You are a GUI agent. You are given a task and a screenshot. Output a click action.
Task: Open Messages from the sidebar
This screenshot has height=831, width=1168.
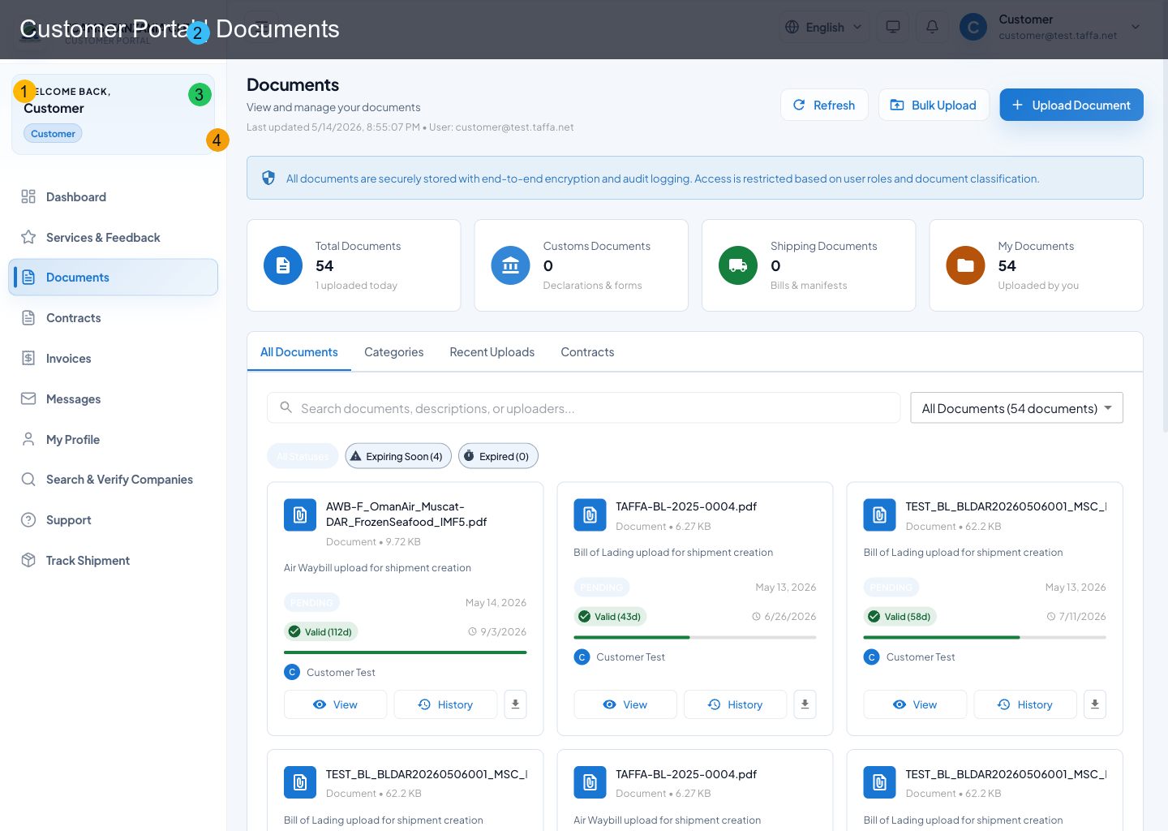coord(113,399)
